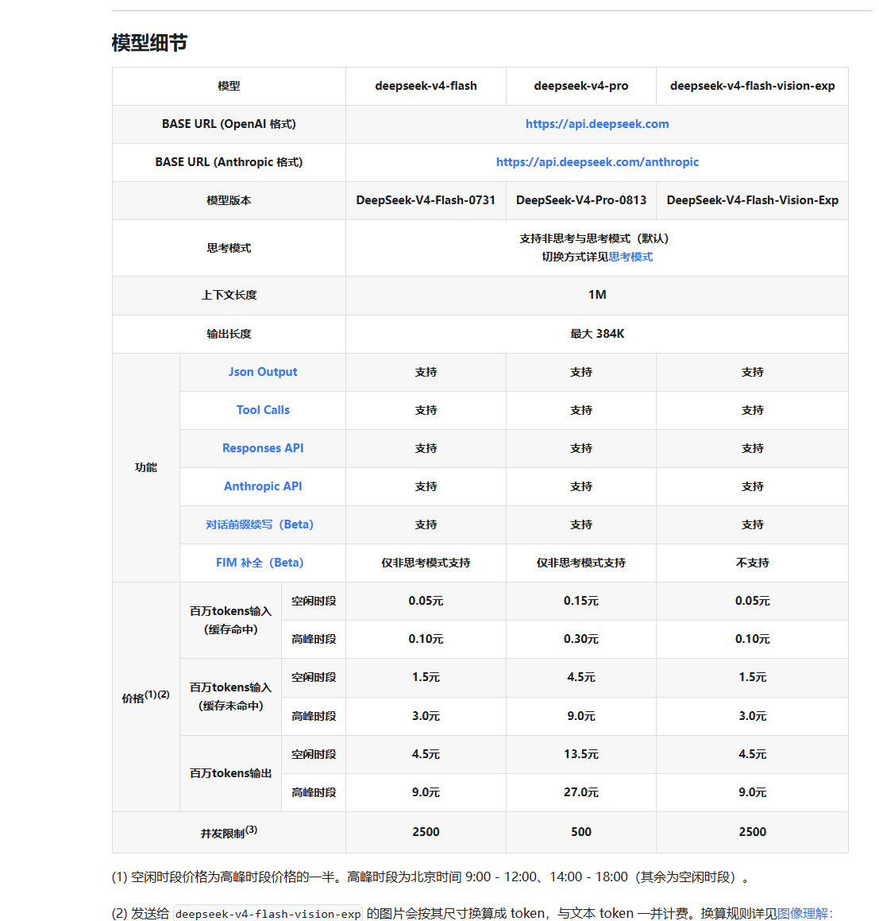Click the 0.30元 price cell
879x921 pixels.
(x=581, y=639)
